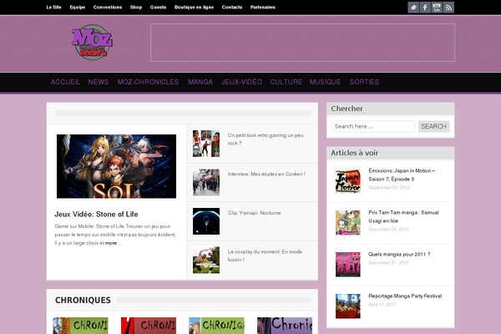501x334 pixels.
Task: Open the YouTube social icon
Action: point(437,8)
